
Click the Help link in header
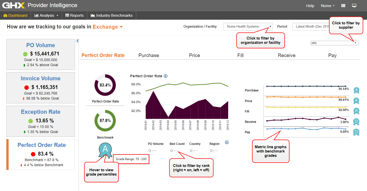(x=310, y=6)
